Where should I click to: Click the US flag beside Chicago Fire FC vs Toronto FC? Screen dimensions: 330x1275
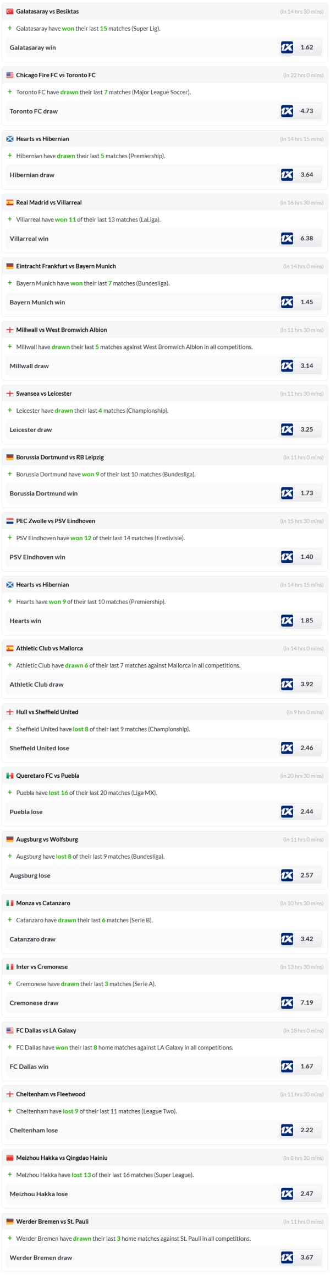[x=10, y=75]
